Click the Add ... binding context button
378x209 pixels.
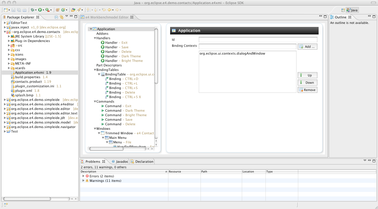(307, 47)
